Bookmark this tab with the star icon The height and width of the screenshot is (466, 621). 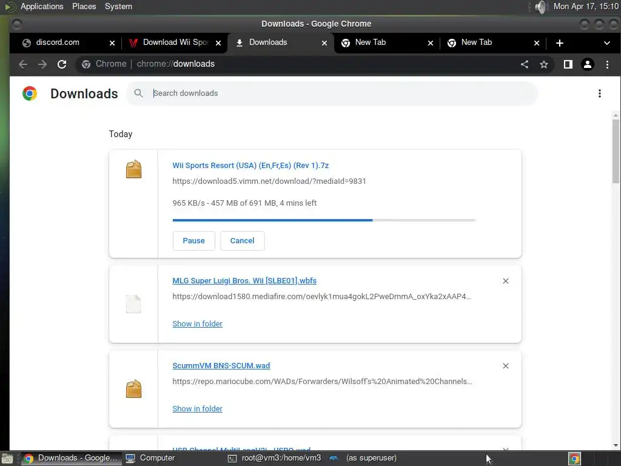pyautogui.click(x=544, y=64)
